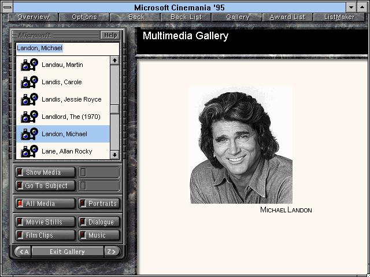370x277 pixels.
Task: Maximize the window with up-arrow button
Action: [362, 8]
